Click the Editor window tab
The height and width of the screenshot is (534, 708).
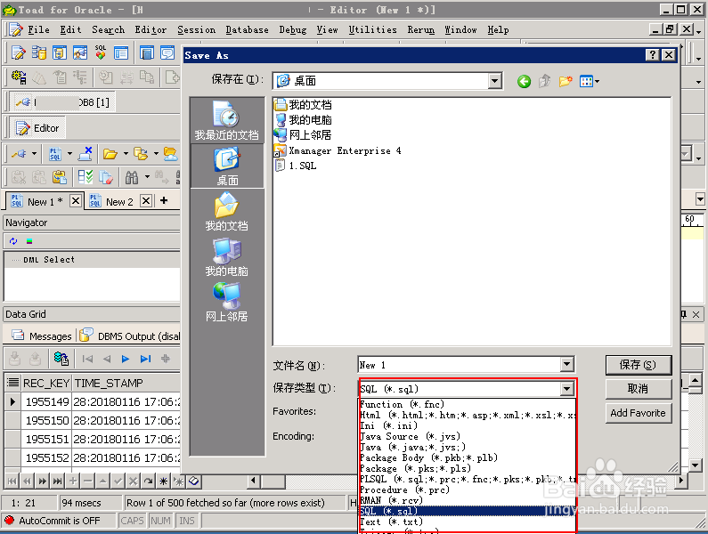pyautogui.click(x=37, y=128)
